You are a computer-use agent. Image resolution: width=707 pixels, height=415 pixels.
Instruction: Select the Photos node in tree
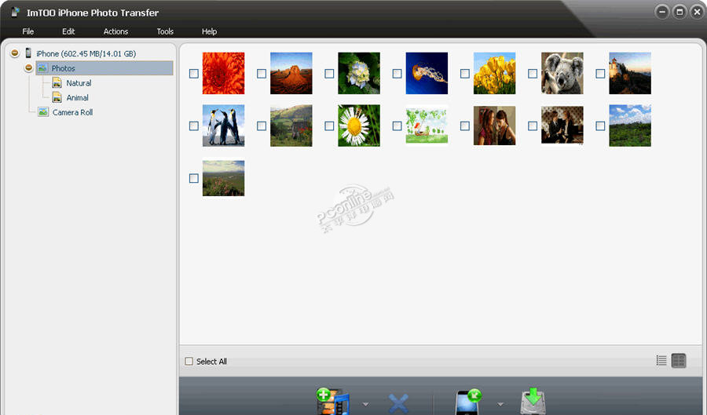[x=104, y=68]
